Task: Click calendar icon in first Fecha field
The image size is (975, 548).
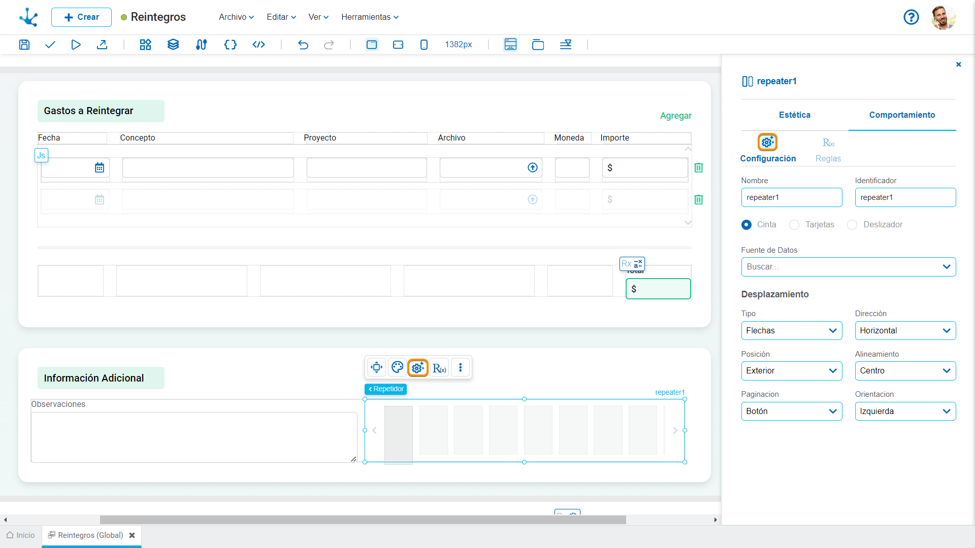Action: (x=100, y=167)
